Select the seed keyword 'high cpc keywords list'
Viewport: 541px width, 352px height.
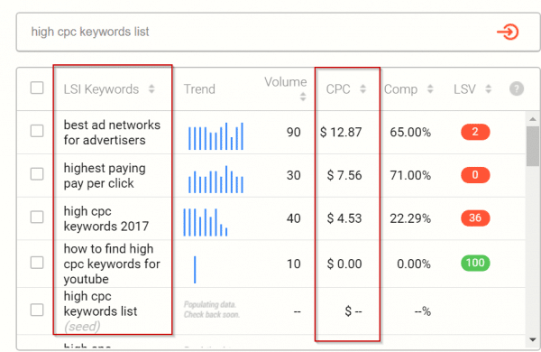(x=100, y=303)
